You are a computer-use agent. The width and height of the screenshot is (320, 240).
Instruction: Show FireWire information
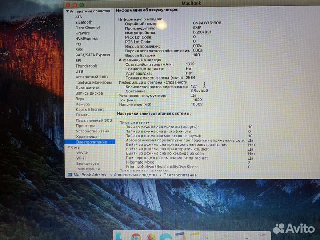[82, 33]
